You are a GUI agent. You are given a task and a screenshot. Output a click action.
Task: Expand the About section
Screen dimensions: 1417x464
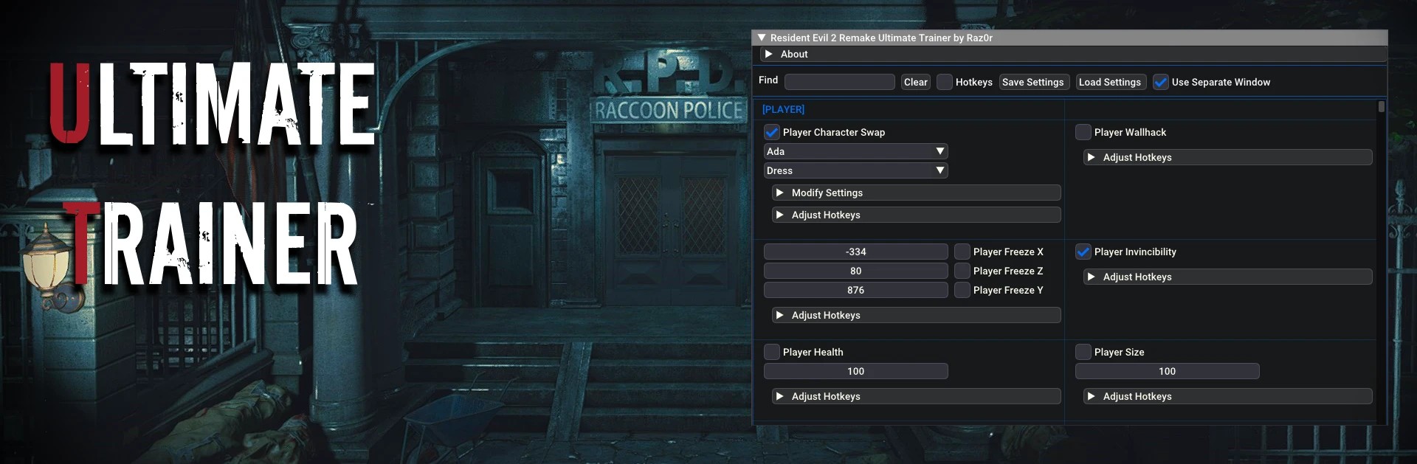[1074, 54]
